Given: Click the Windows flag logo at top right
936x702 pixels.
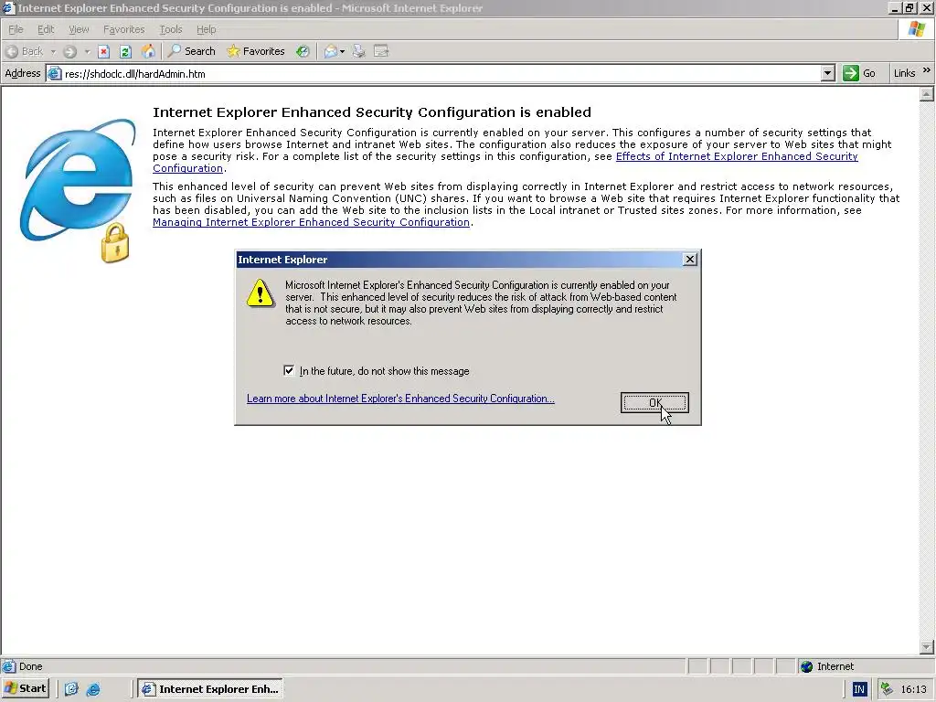Looking at the screenshot, I should point(916,29).
